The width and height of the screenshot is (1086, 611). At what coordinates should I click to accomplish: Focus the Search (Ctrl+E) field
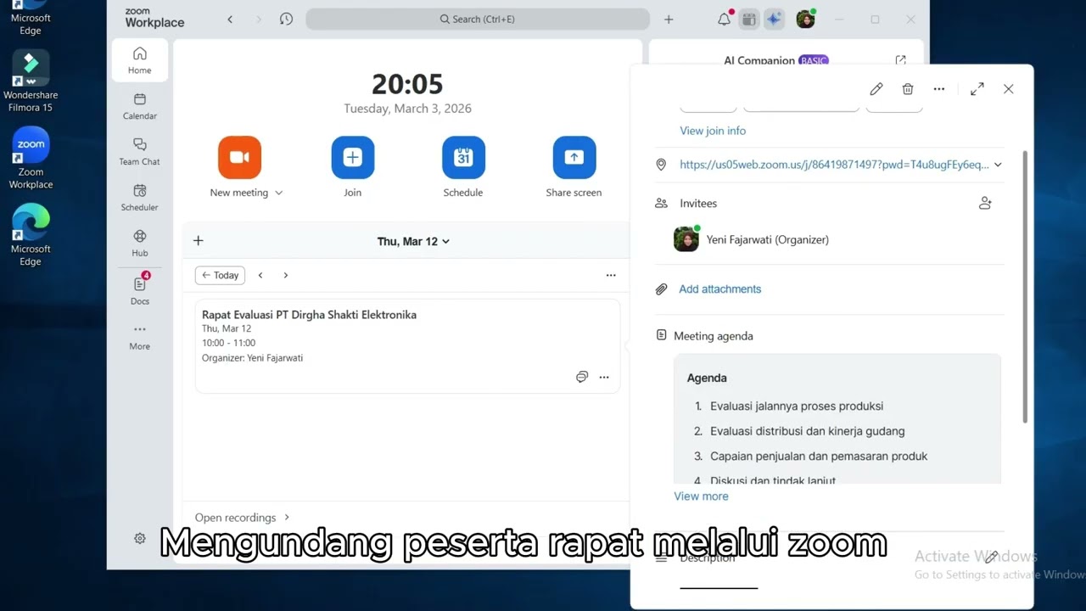click(478, 19)
